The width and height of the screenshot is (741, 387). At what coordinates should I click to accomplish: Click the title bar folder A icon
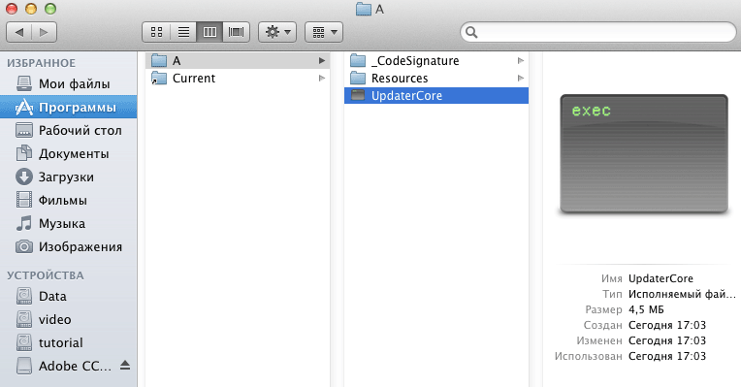(364, 9)
